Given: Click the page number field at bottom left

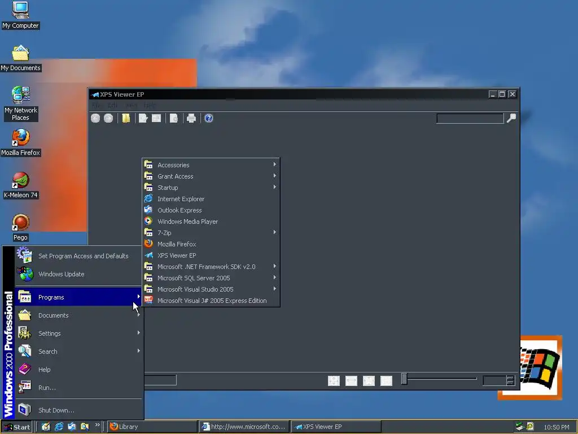Looking at the screenshot, I should tap(160, 380).
